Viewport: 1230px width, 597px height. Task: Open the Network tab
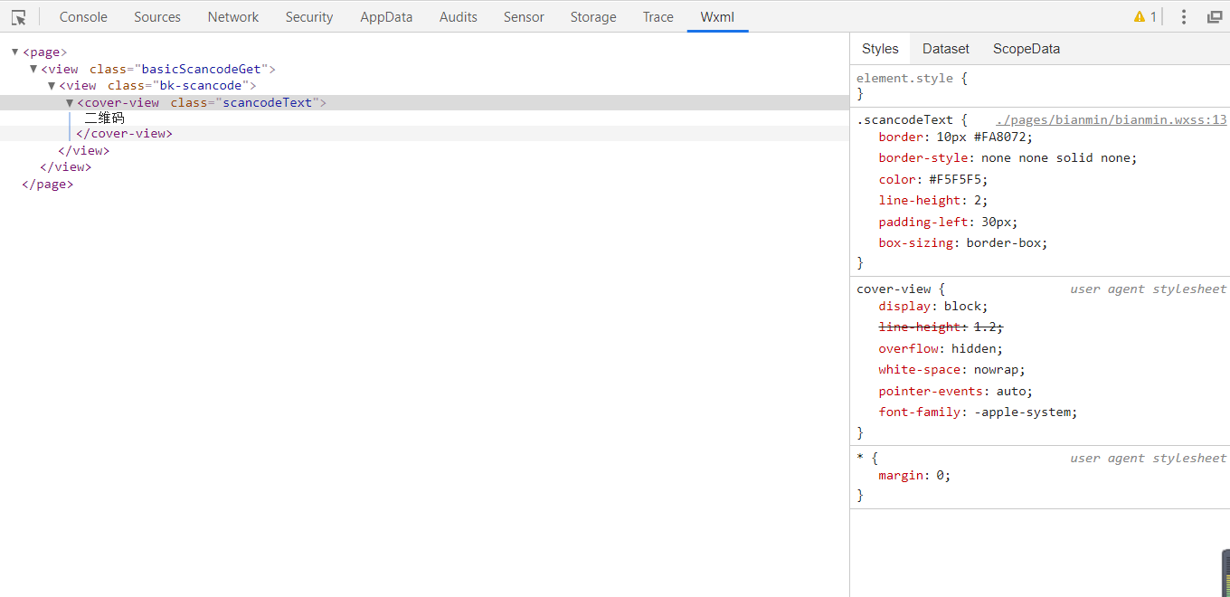(x=233, y=17)
